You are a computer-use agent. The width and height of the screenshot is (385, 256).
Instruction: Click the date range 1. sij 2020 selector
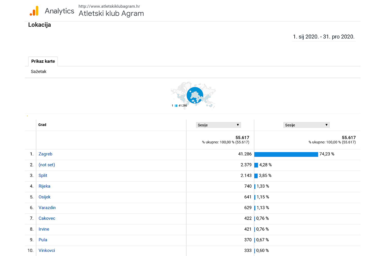(x=324, y=37)
